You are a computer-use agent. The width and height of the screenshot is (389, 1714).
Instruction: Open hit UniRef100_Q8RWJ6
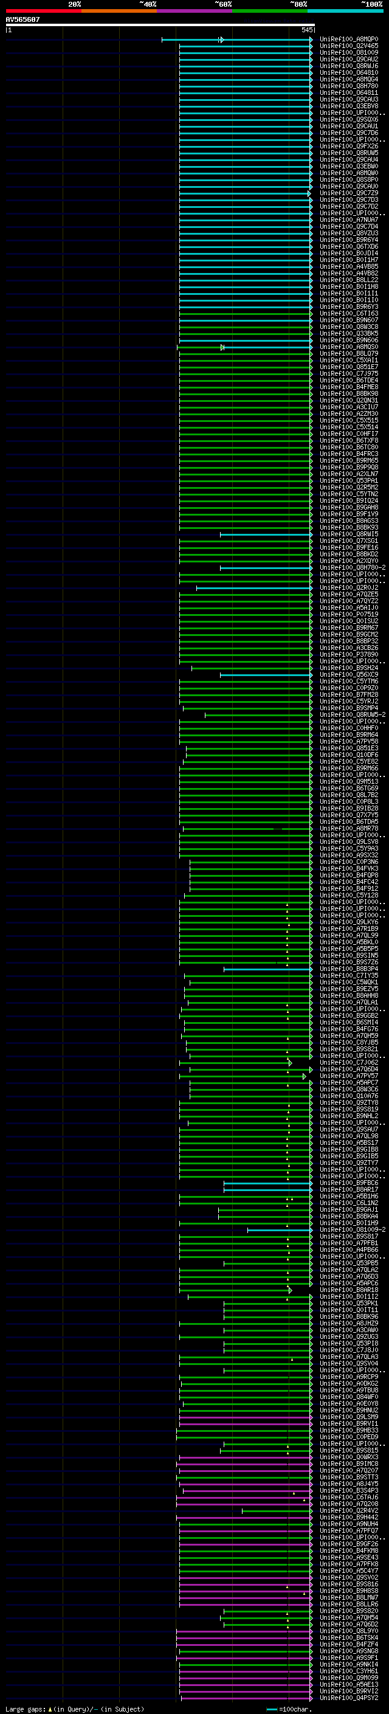tap(349, 66)
